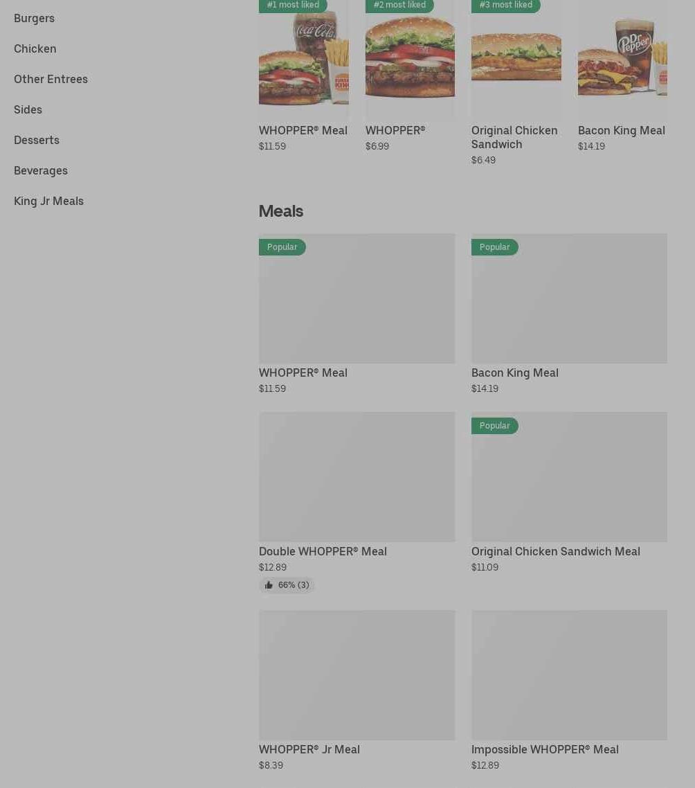
Task: Navigate to King Jr Meals
Action: pyautogui.click(x=48, y=201)
